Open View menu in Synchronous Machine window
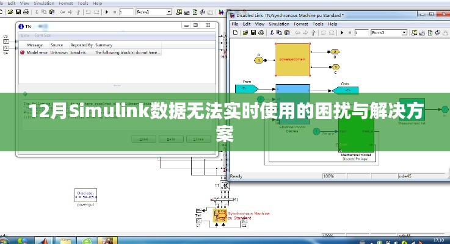This screenshot has height=244, width=450. click(x=259, y=24)
